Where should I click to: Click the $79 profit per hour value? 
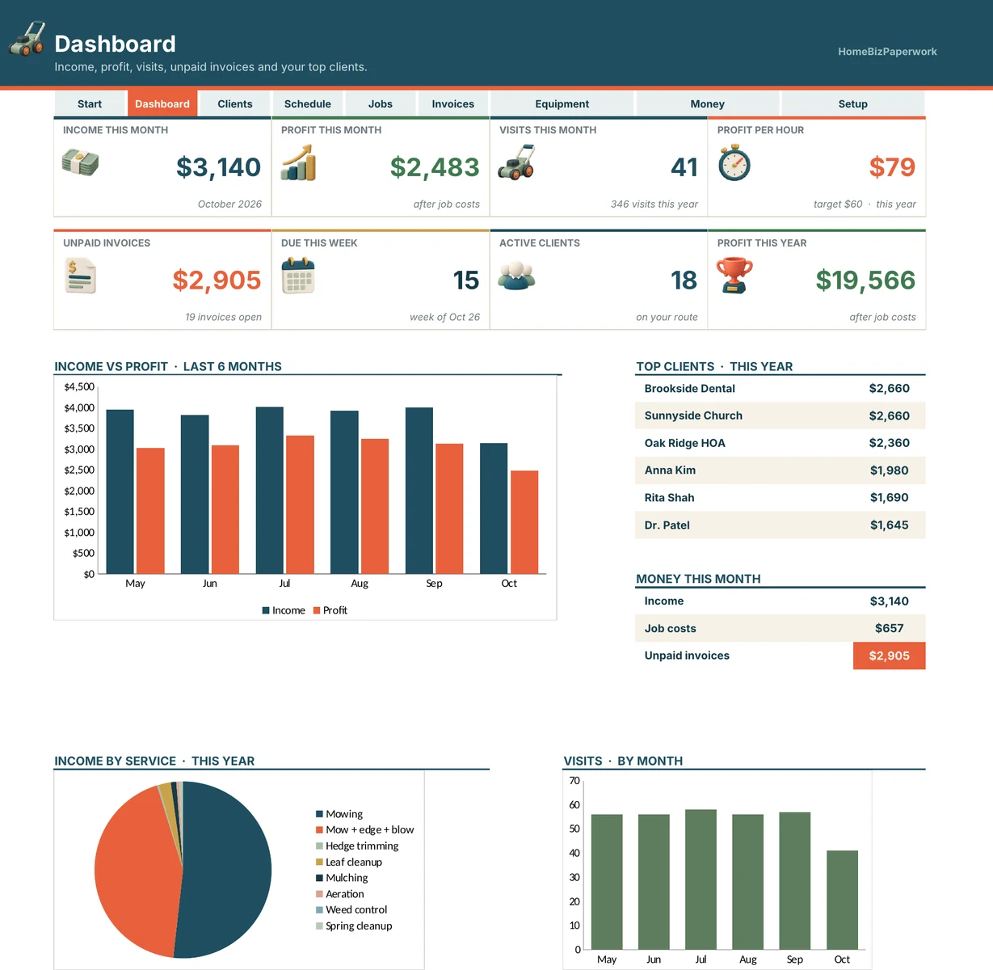pyautogui.click(x=892, y=167)
